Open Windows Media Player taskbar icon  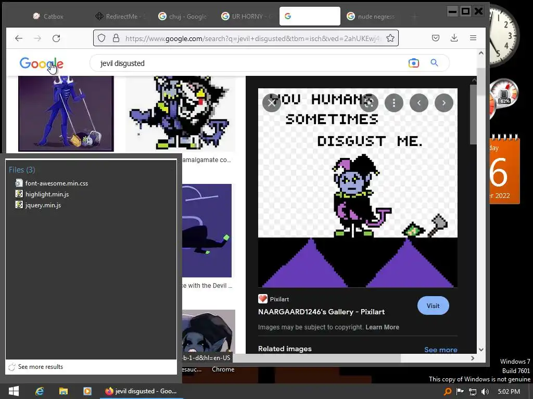(x=87, y=391)
